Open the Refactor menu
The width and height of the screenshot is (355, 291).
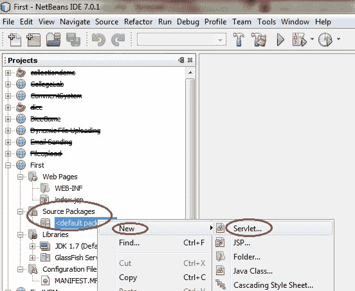(x=138, y=22)
